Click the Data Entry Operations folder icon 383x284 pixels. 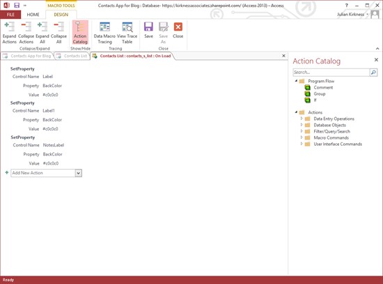point(308,119)
